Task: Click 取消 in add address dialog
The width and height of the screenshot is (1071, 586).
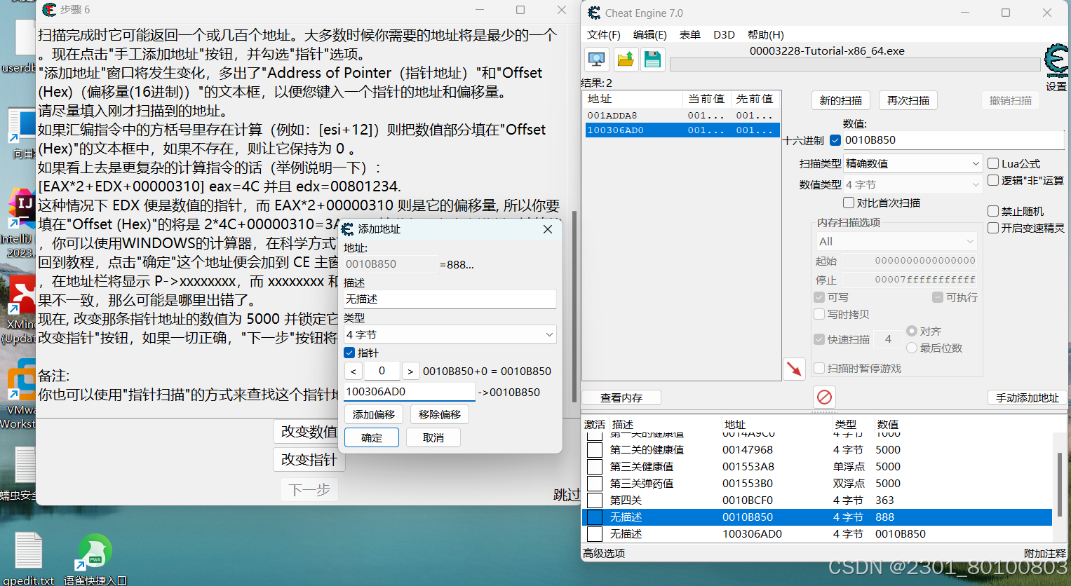Action: click(x=433, y=437)
